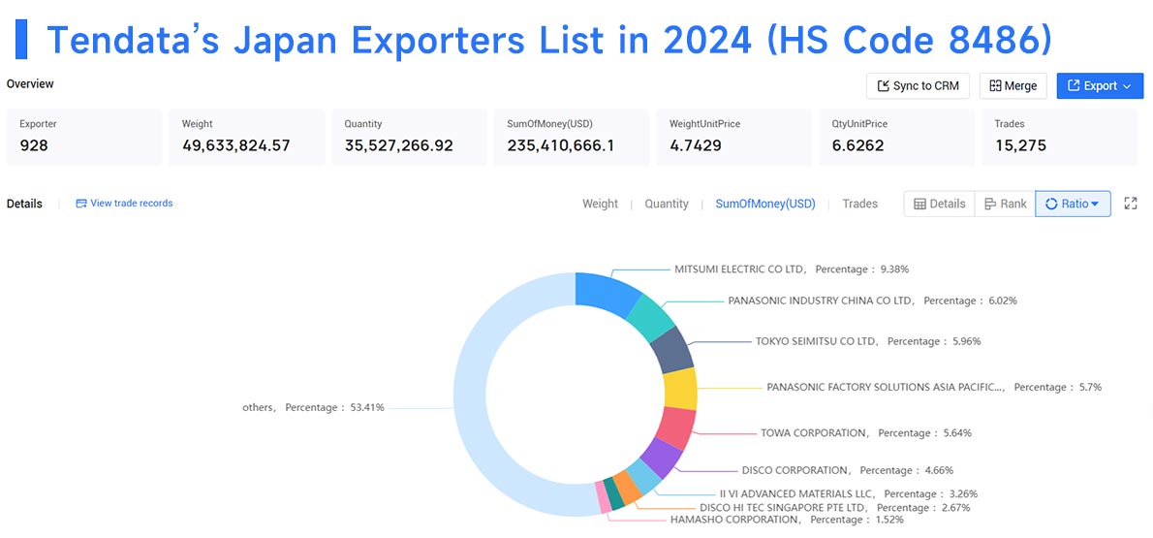1153x538 pixels.
Task: Switch chart metric to Weight
Action: click(600, 204)
